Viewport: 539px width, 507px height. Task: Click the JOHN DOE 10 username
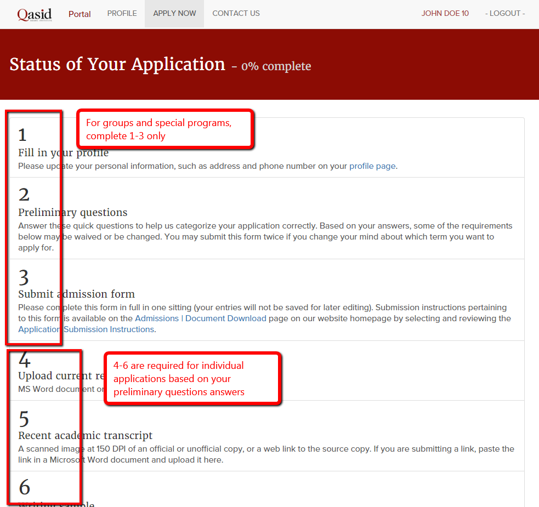coord(445,13)
